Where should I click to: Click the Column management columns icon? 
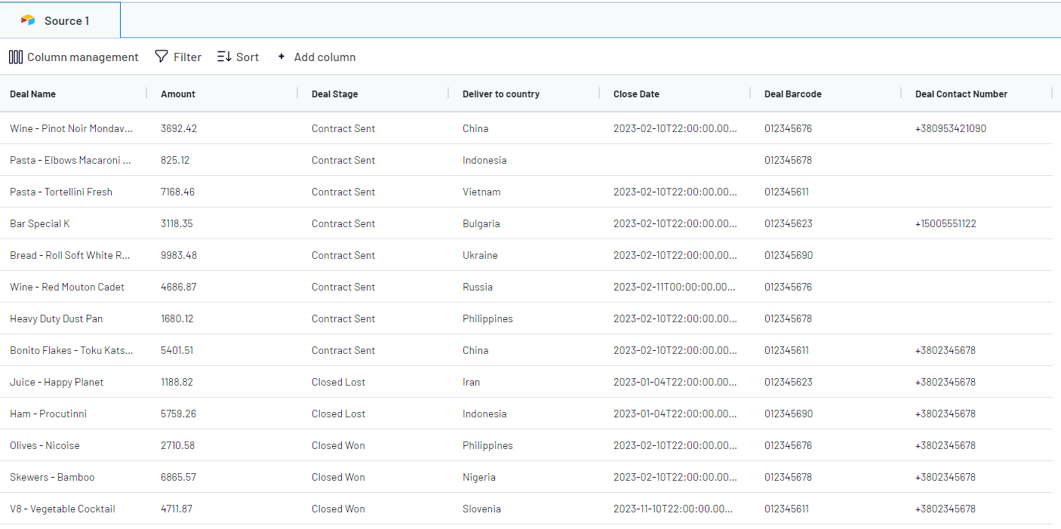[16, 57]
